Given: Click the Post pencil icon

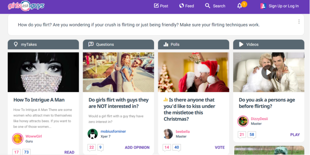Looking at the screenshot, I should tap(156, 6).
